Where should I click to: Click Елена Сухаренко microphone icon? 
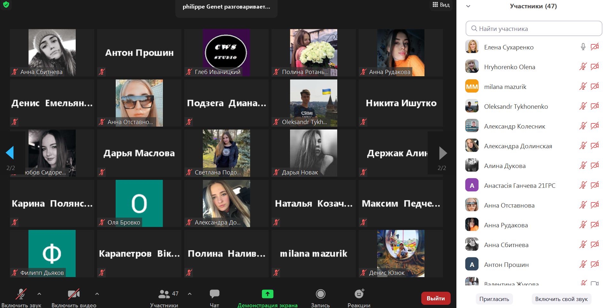click(583, 47)
